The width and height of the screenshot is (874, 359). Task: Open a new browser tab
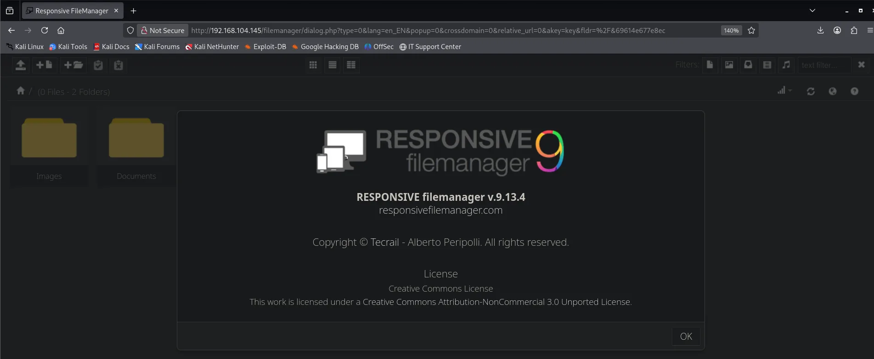click(x=134, y=11)
